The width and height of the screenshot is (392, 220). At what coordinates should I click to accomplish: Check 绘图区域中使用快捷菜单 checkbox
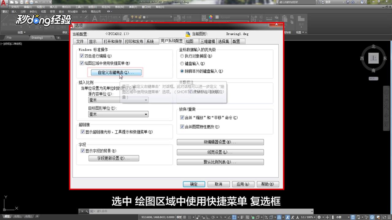82,63
